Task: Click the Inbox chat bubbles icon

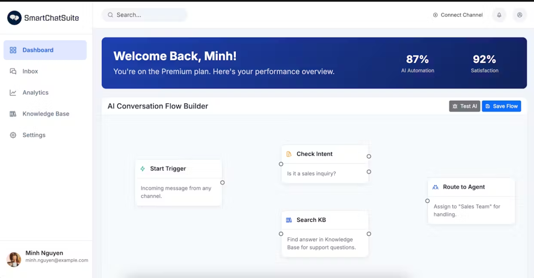Action: (13, 71)
